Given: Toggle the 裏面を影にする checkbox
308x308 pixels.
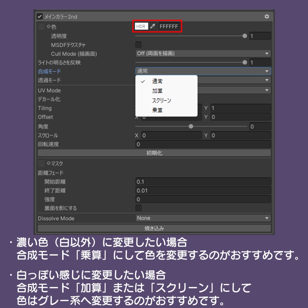Looking at the screenshot, I should [x=138, y=208].
